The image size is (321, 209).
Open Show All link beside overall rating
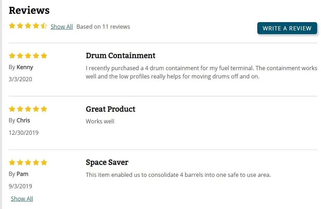pos(62,27)
